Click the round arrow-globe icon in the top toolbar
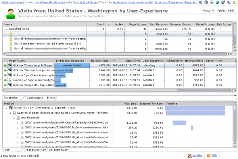Screen dimensions: 238x159 206,2
